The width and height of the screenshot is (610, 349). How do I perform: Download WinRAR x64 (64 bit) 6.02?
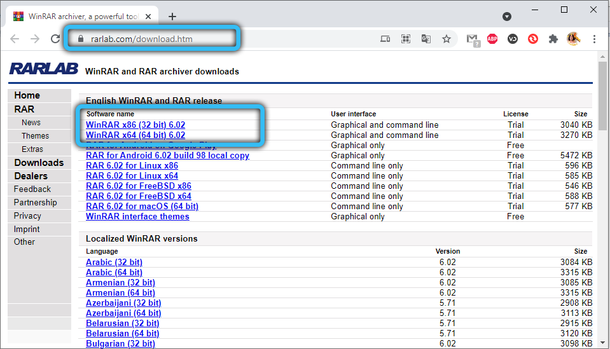135,135
